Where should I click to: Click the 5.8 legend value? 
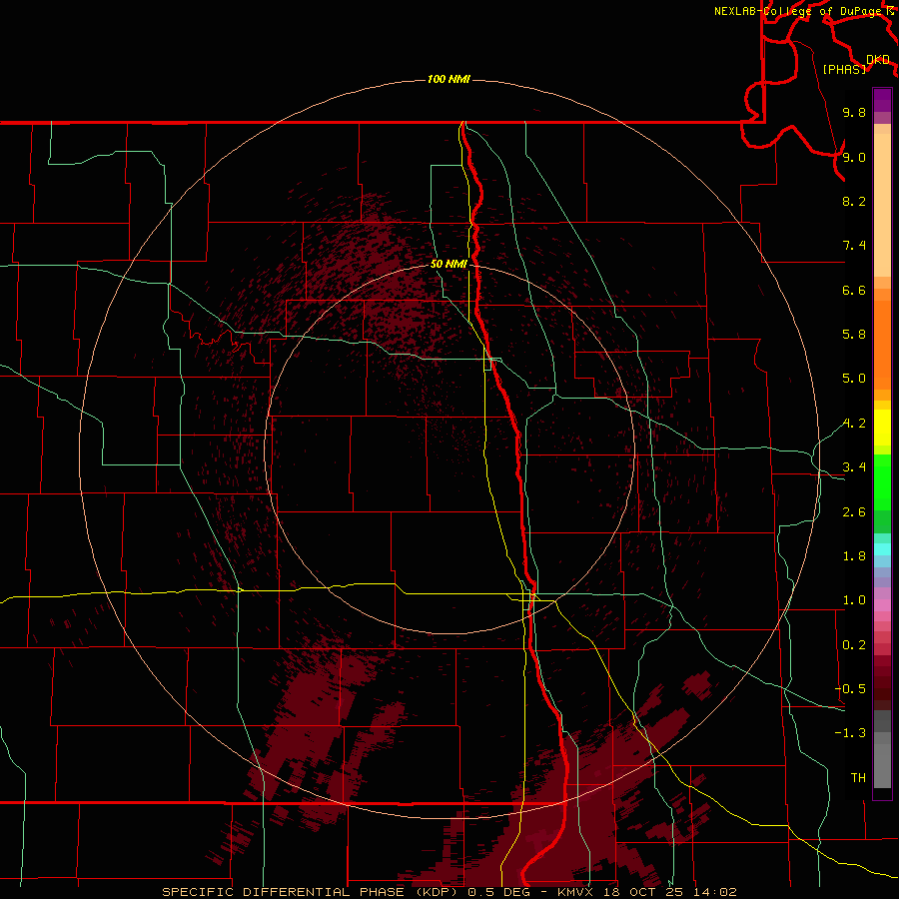pos(854,335)
